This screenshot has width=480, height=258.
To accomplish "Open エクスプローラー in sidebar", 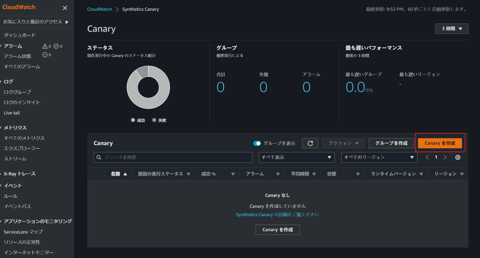I will [x=22, y=148].
